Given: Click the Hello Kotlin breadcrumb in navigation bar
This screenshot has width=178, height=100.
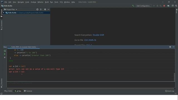Looking at the screenshot, I should [x=7, y=6].
